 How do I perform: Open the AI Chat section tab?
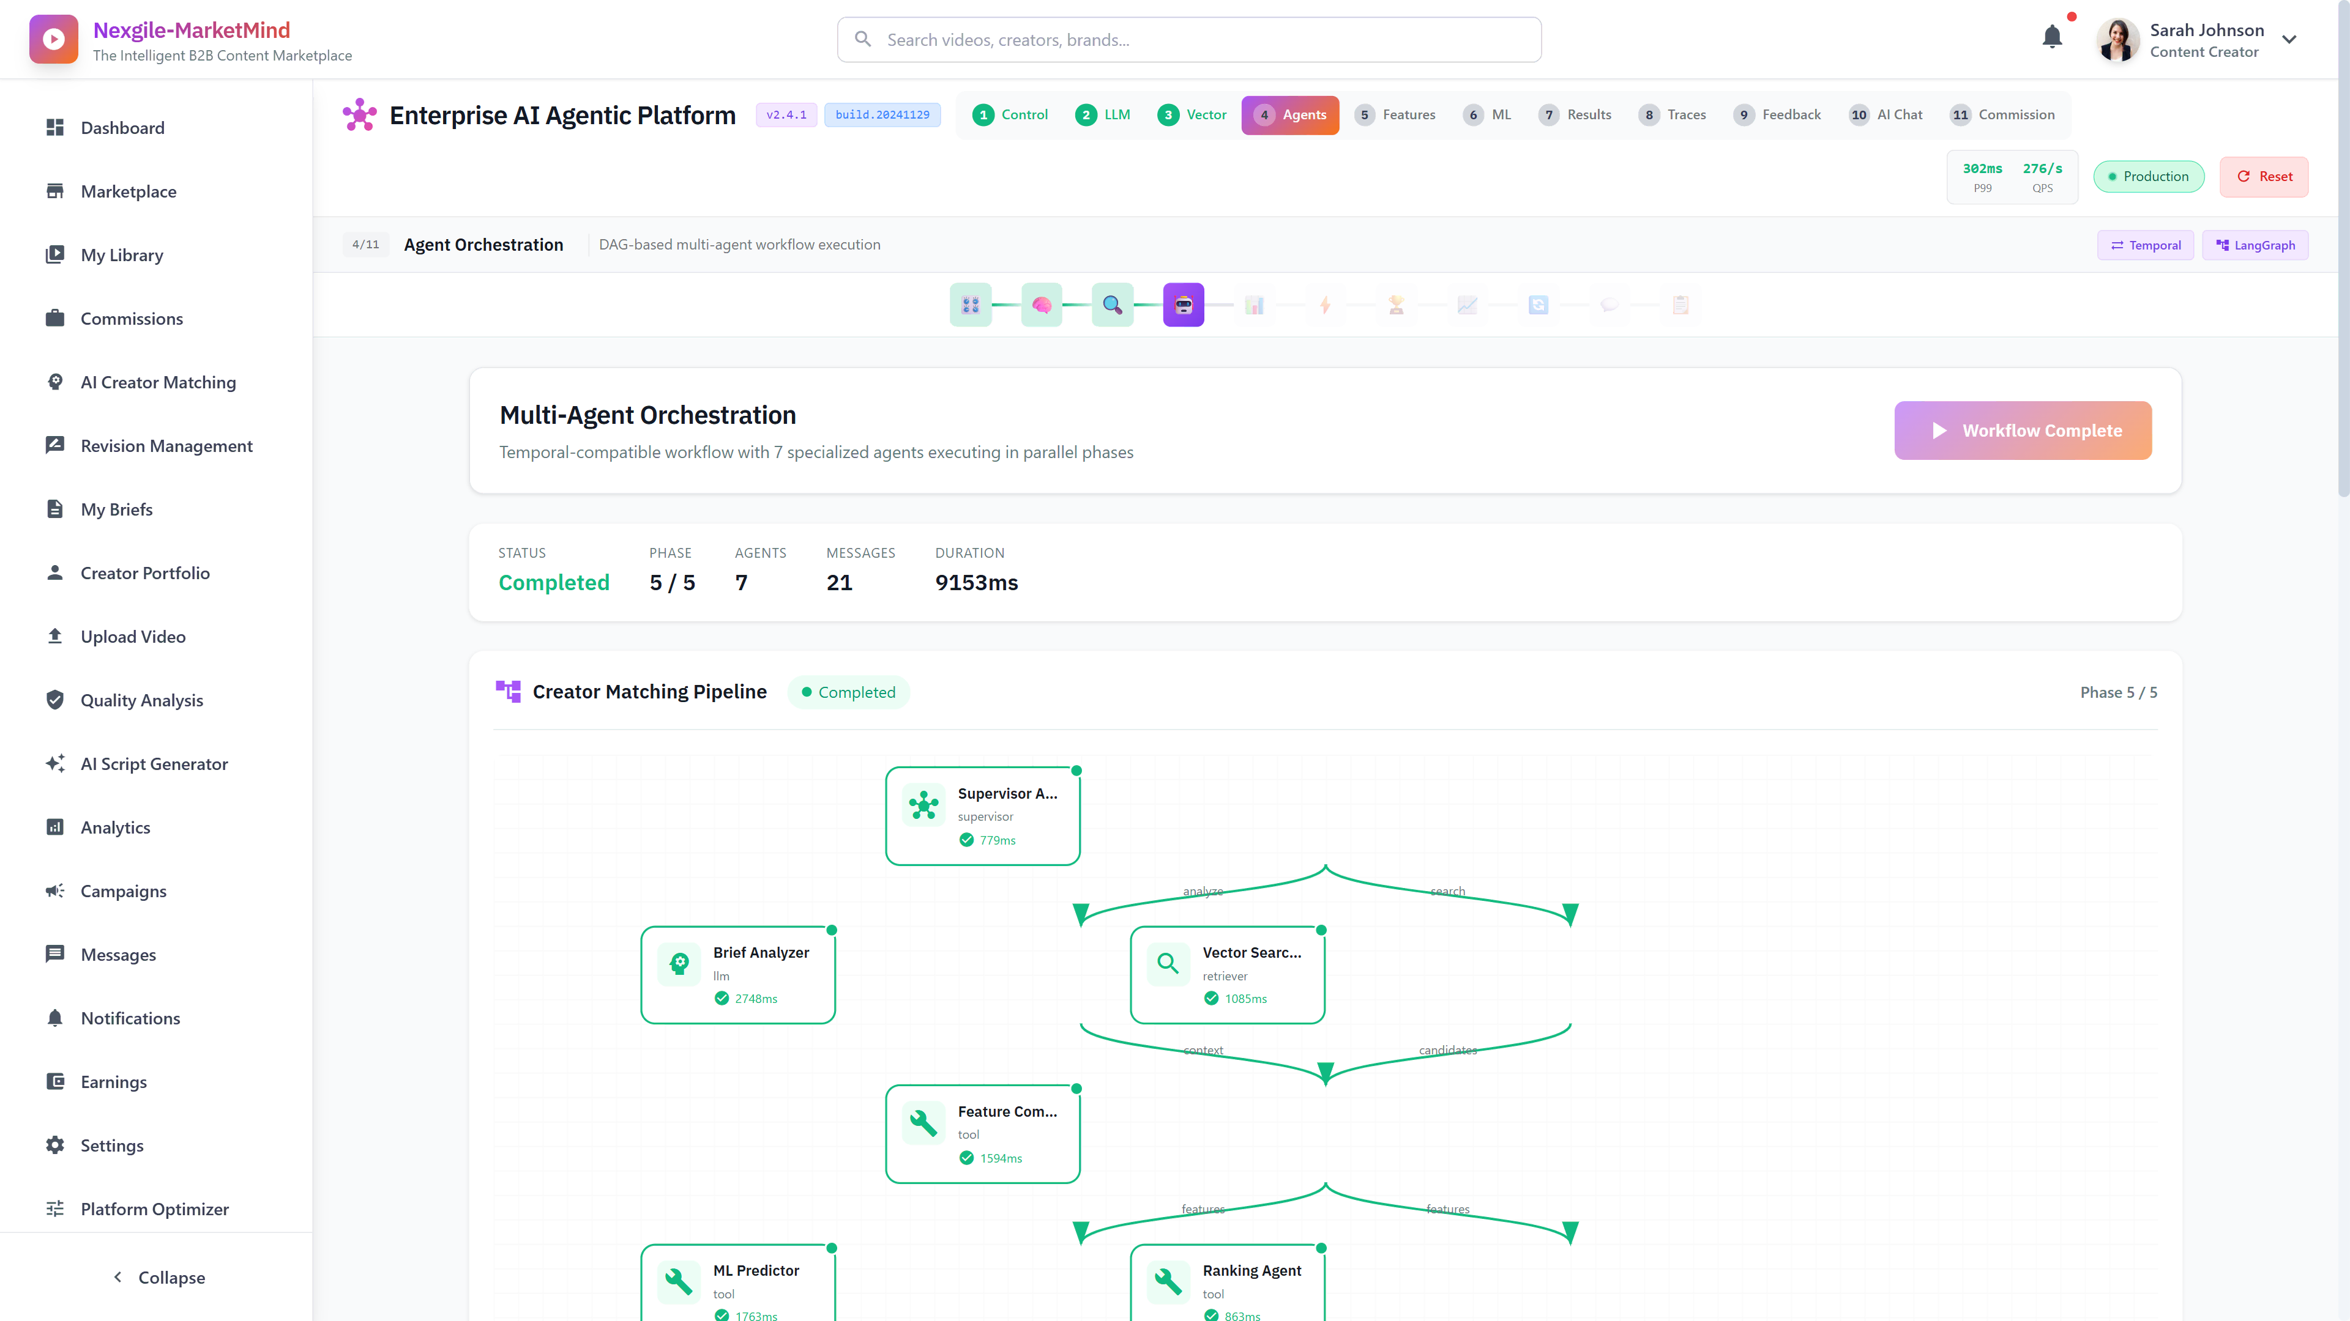tap(1886, 115)
